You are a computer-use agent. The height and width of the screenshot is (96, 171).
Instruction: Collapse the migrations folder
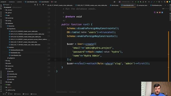(x=6, y=29)
